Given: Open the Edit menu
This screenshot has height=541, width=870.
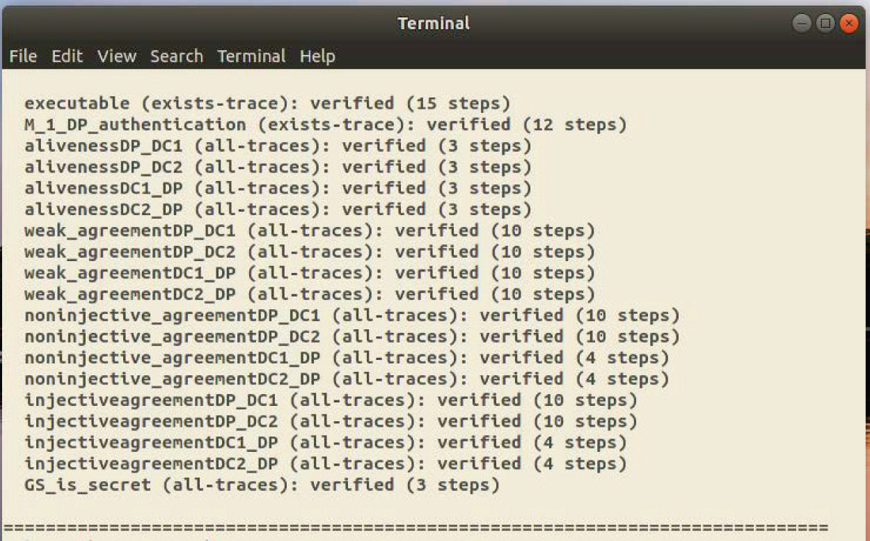Looking at the screenshot, I should click(67, 56).
